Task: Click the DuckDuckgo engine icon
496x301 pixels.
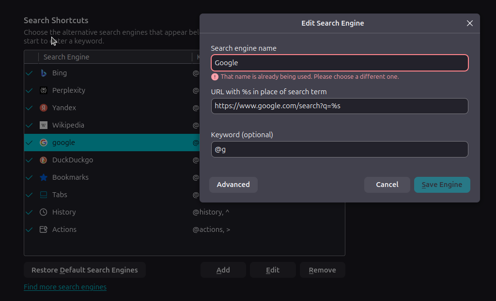Action: pos(44,160)
